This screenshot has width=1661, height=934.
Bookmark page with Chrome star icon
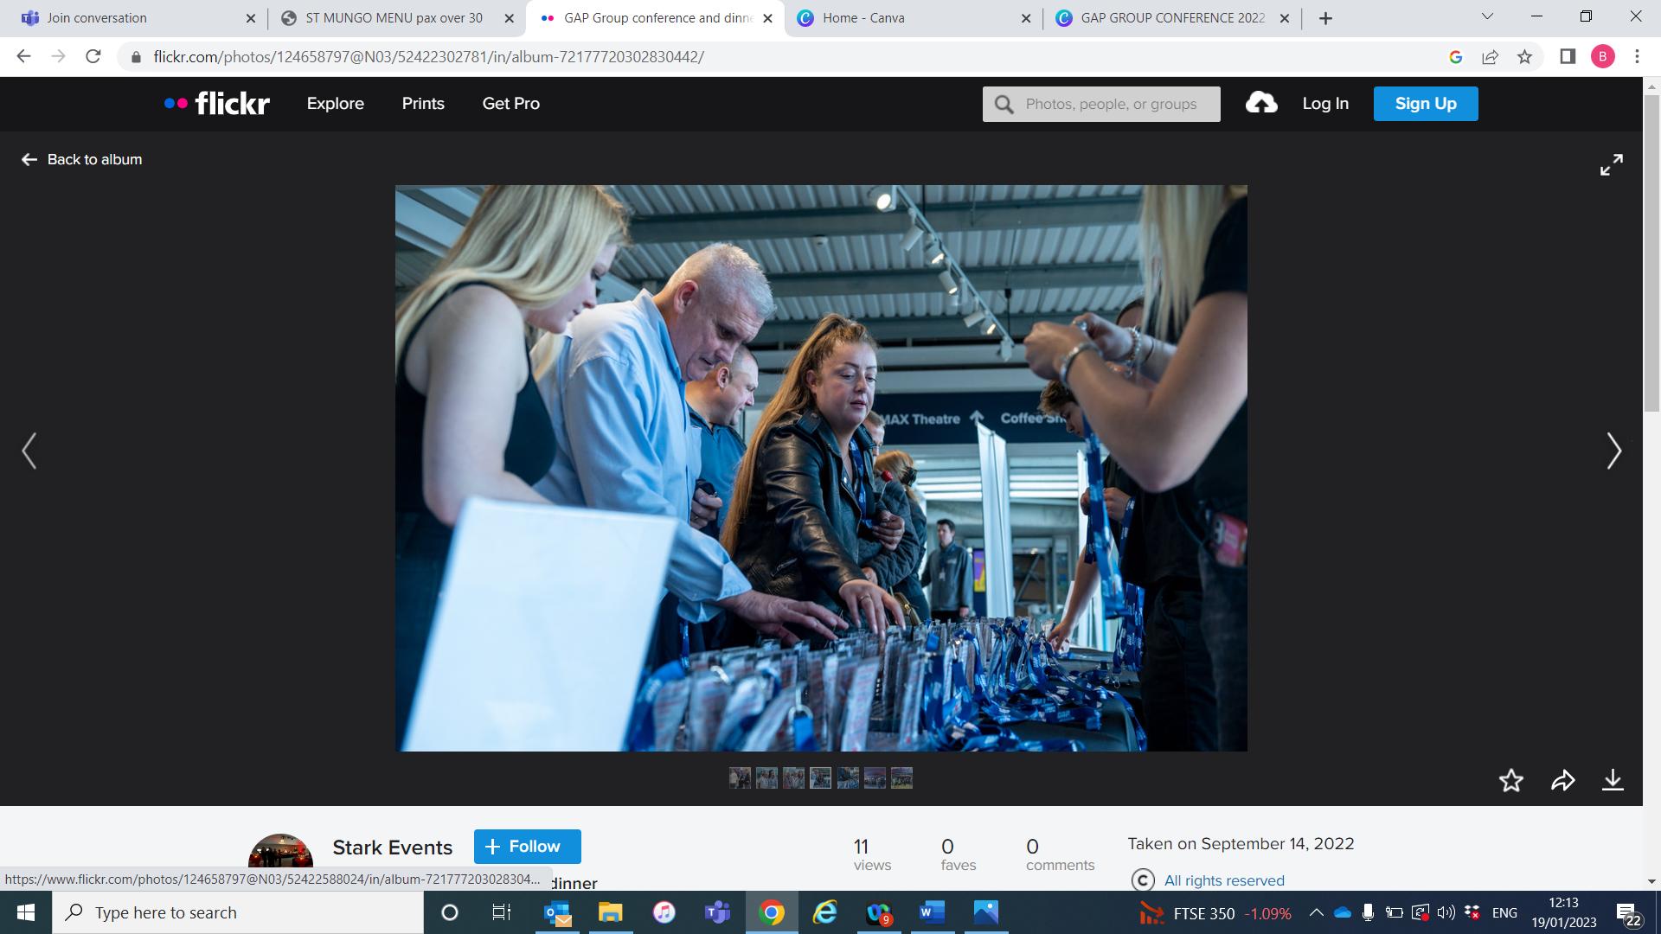(1524, 57)
